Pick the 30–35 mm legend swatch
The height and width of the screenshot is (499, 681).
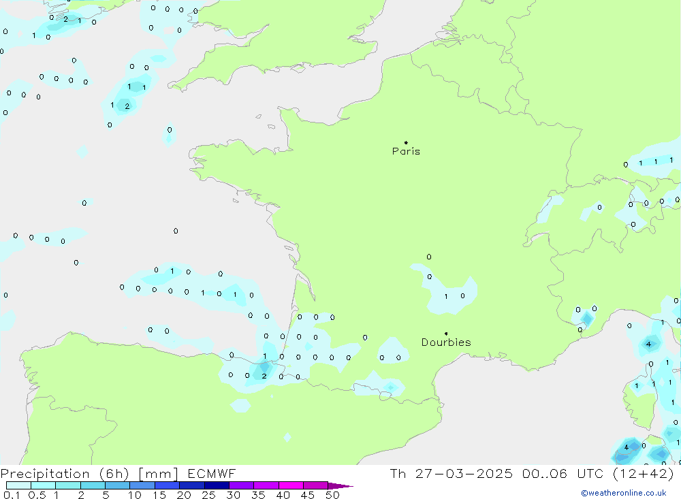click(242, 485)
